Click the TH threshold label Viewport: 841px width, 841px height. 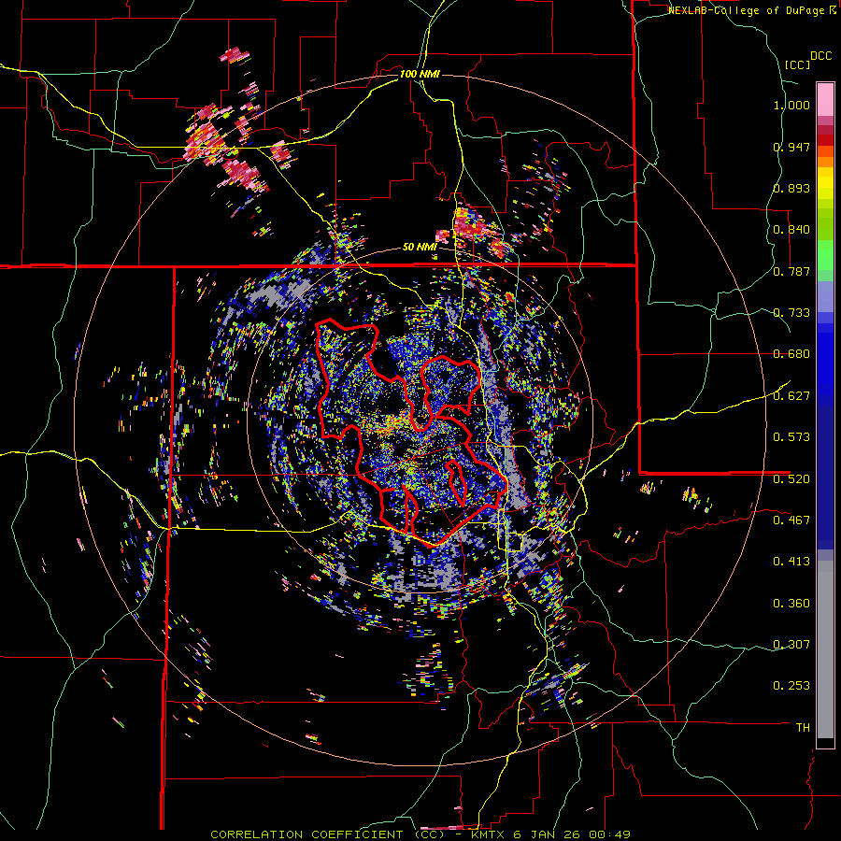tap(803, 728)
